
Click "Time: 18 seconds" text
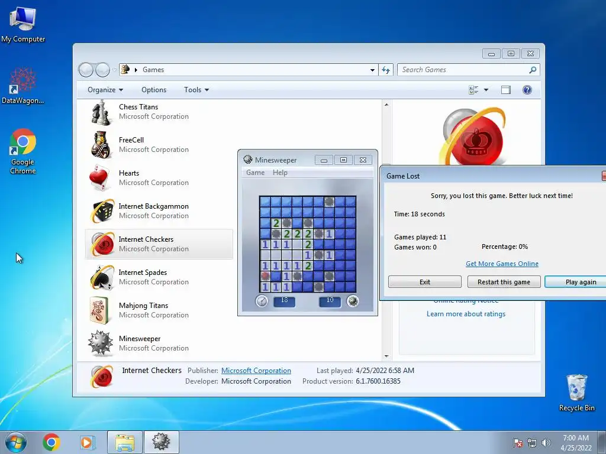pyautogui.click(x=420, y=214)
